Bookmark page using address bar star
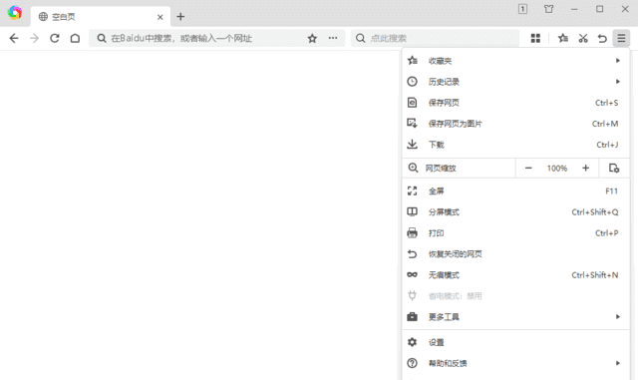 (312, 38)
